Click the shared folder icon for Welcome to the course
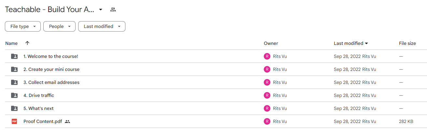 (14, 56)
